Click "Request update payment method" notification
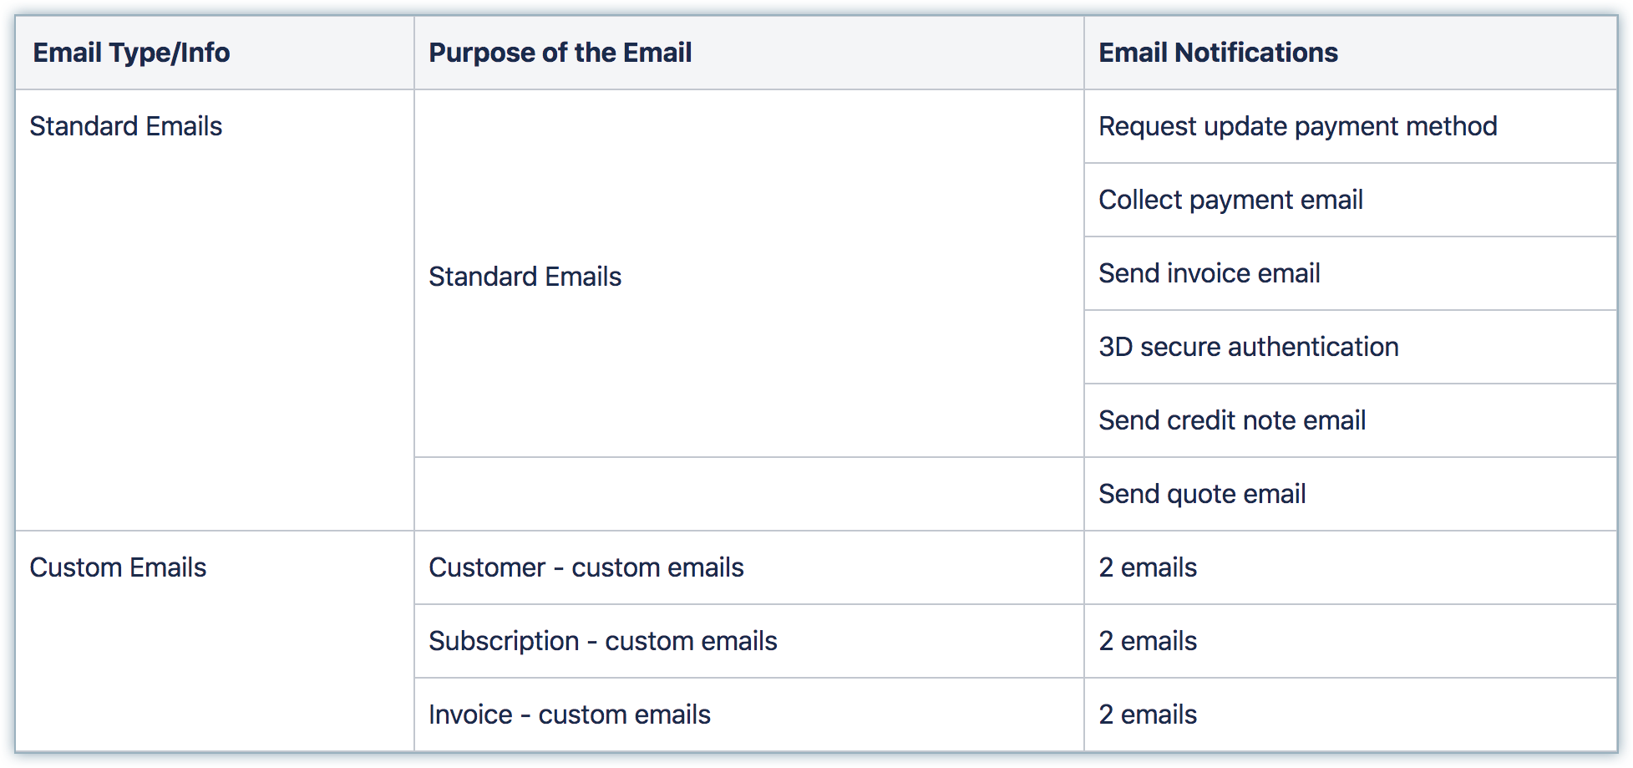 point(1297,126)
